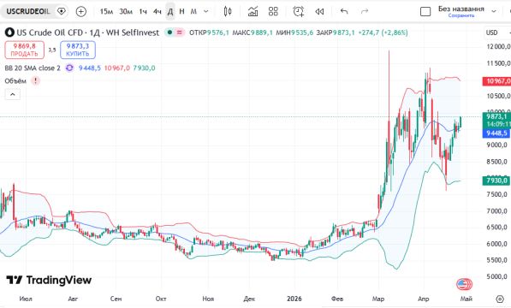Expand the timeframe list chevron
Viewport: 511px width, 308px height.
pyautogui.click(x=206, y=11)
